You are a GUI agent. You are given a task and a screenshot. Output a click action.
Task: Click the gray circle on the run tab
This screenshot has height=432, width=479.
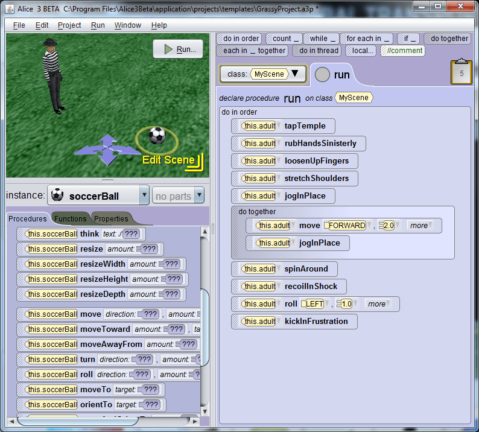(322, 75)
